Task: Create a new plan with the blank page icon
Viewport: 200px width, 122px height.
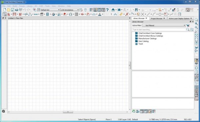Action: coord(5,10)
